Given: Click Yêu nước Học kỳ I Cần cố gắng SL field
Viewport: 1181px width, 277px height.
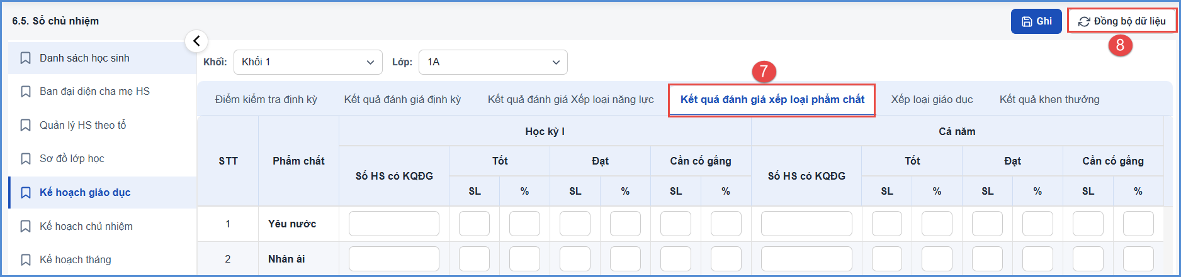Looking at the screenshot, I should (675, 224).
